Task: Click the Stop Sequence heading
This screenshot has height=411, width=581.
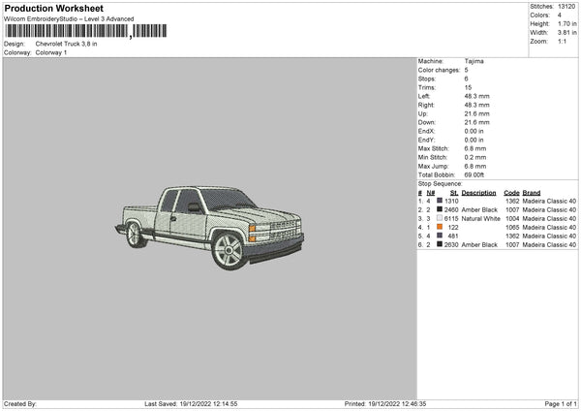Action: [440, 182]
